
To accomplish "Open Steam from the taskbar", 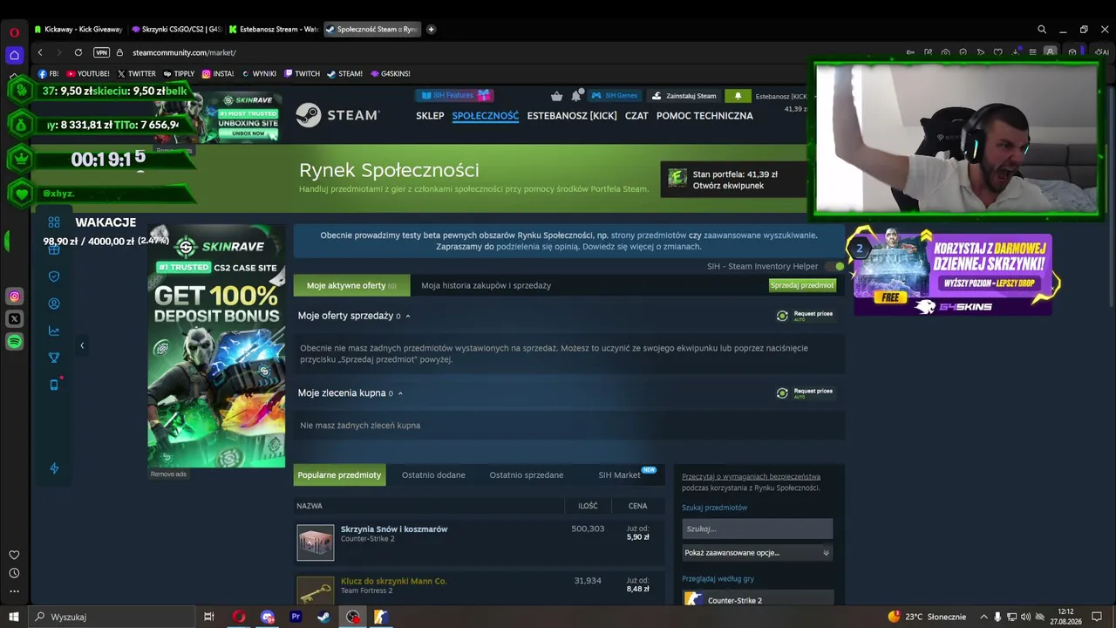I will [323, 617].
